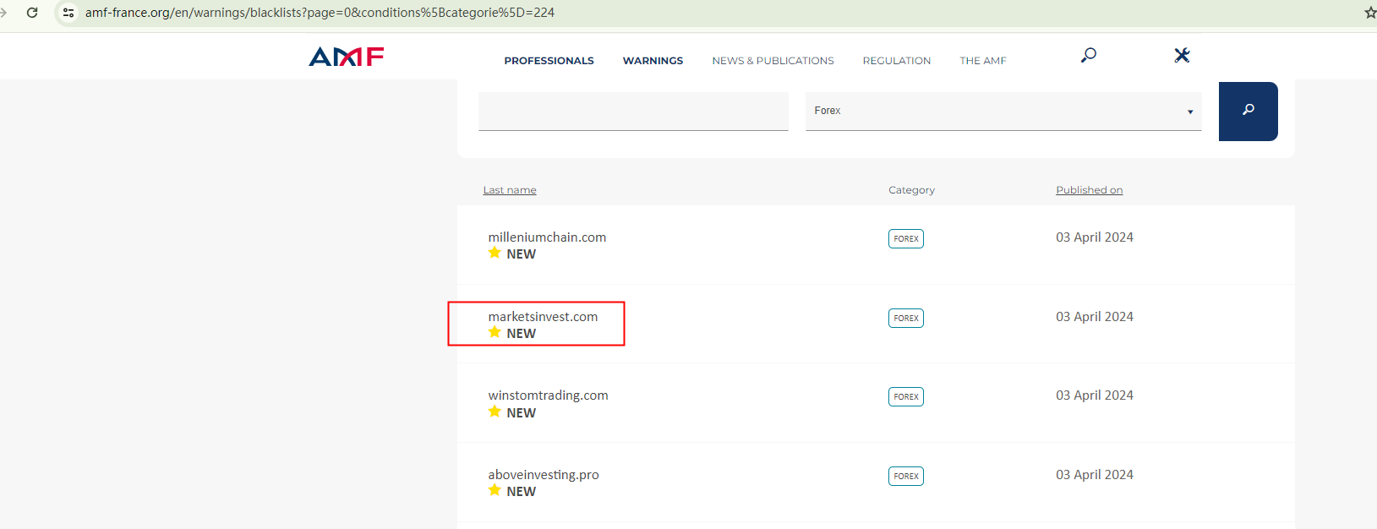Click NEW label under winstomtrading.com
This screenshot has width=1377, height=529.
click(x=521, y=413)
